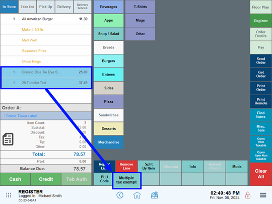Click the Info button
This screenshot has height=204, width=272.
[192, 166]
